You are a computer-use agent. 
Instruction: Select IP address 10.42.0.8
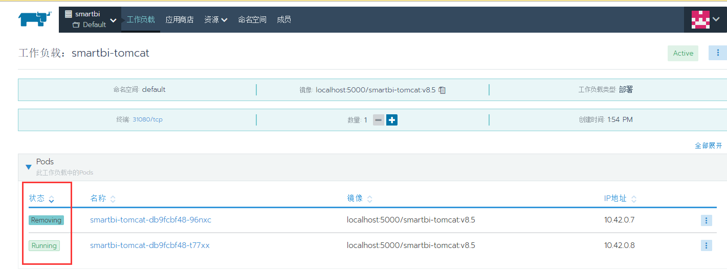619,245
